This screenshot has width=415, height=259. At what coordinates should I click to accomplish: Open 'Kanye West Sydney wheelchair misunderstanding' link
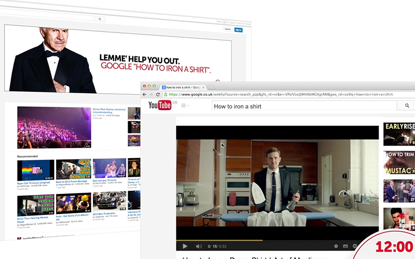109,111
